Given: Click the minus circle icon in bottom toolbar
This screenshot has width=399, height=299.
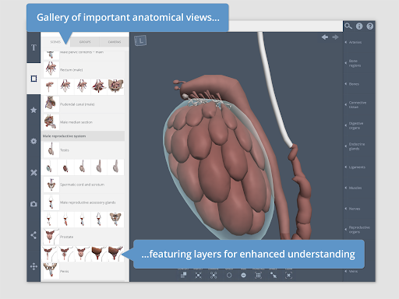Looking at the screenshot, I should click(x=243, y=275).
